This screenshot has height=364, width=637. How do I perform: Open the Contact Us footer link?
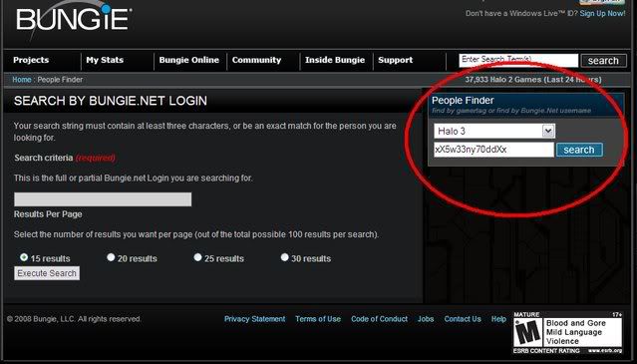[x=463, y=319]
